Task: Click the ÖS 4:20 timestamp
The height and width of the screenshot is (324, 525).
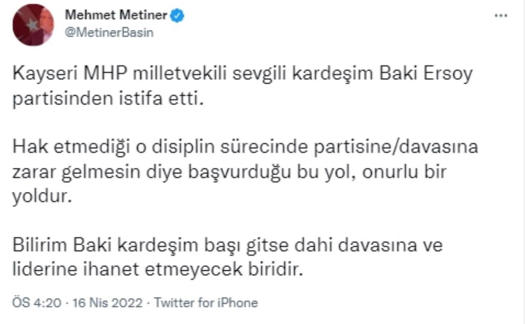Action: point(37,303)
